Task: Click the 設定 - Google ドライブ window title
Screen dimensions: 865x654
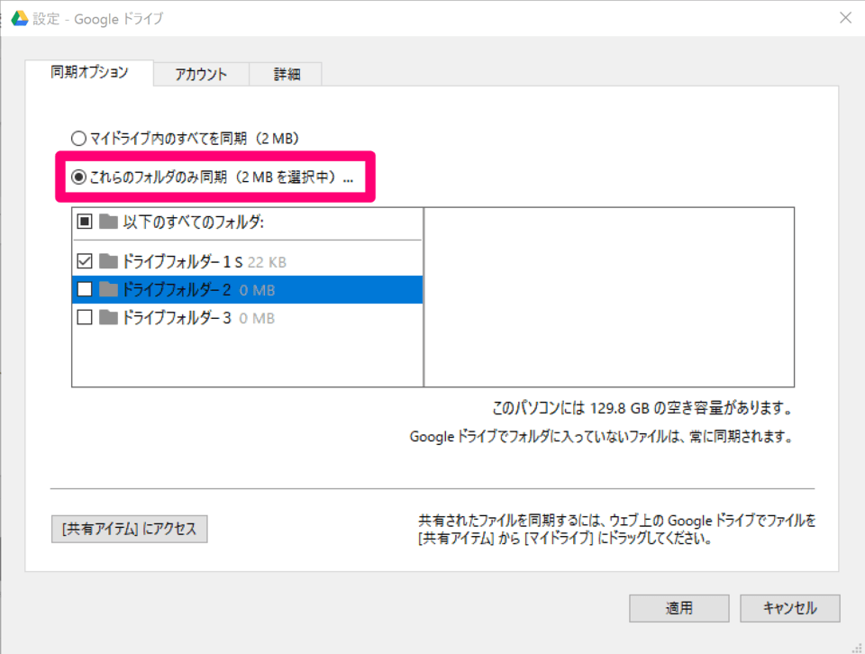Action: coord(97,19)
